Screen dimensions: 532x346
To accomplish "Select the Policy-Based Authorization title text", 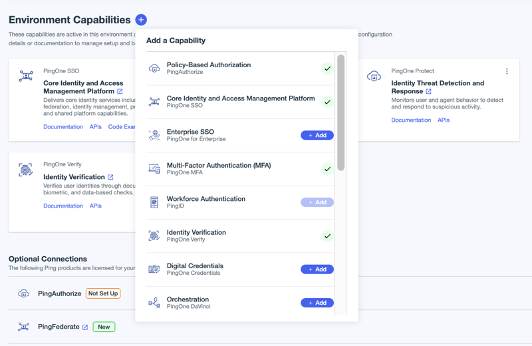I will tap(209, 65).
